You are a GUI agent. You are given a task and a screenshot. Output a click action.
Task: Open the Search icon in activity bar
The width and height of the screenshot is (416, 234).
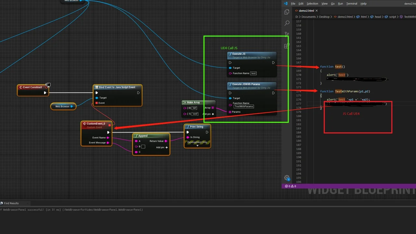click(x=287, y=23)
